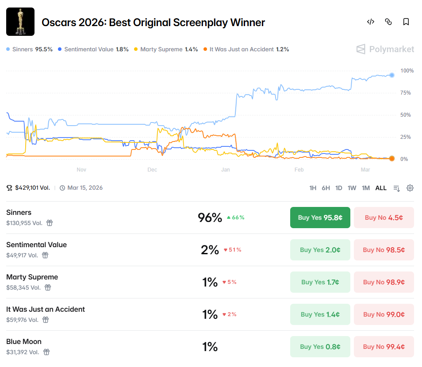Click the chart sort/filter icon
The image size is (422, 367).
click(397, 188)
